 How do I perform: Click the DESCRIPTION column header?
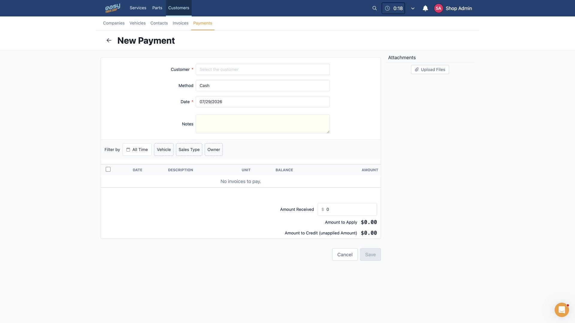click(x=180, y=170)
